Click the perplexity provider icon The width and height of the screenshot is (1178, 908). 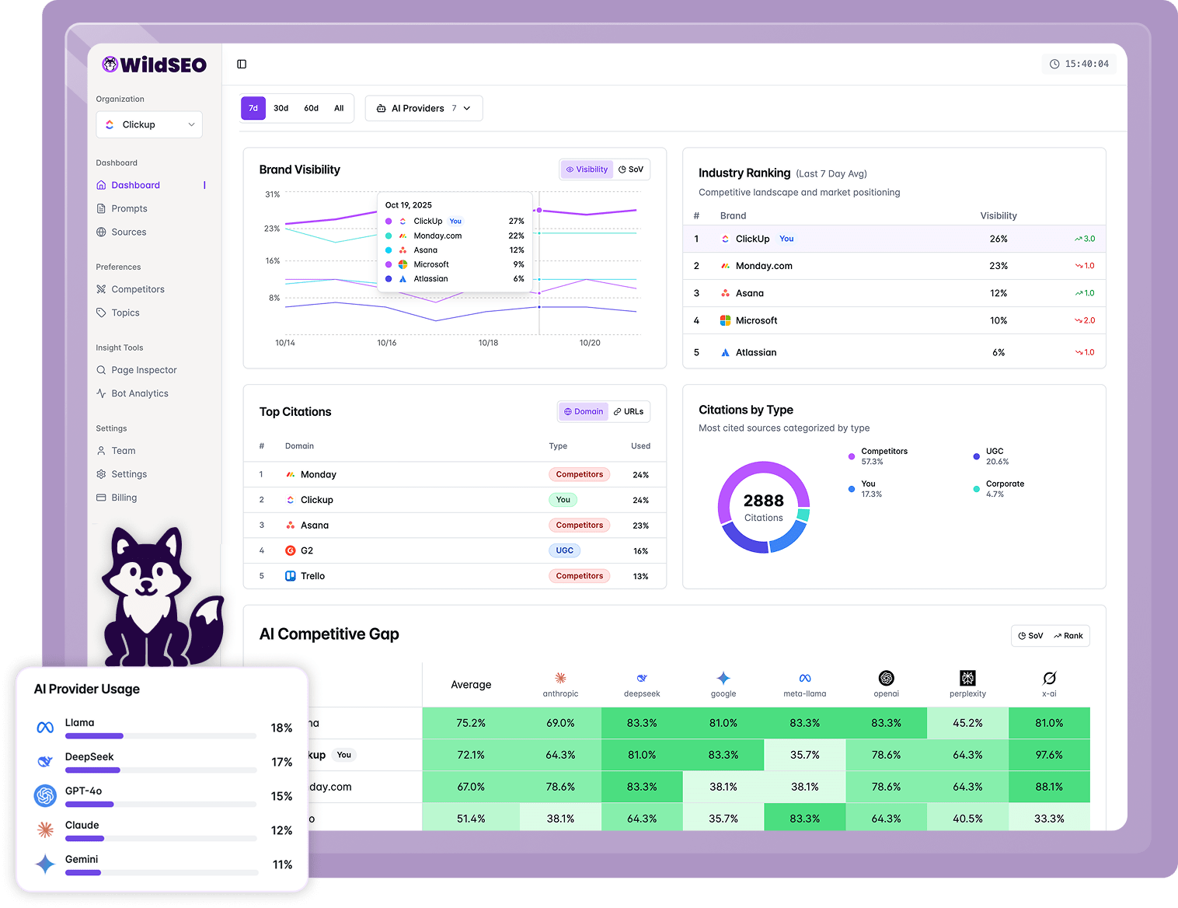[x=967, y=678]
